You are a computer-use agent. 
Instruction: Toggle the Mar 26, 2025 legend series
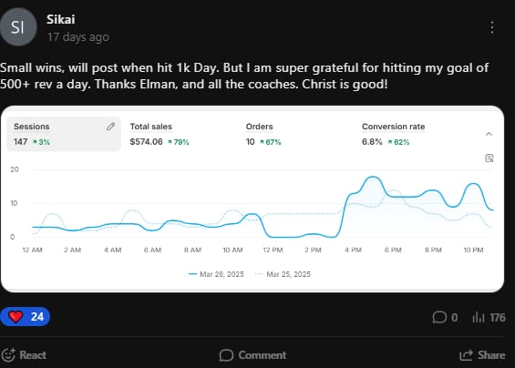tap(216, 274)
